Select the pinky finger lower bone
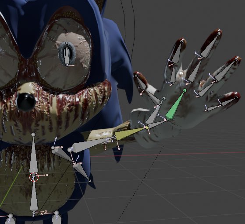 click(x=213, y=108)
